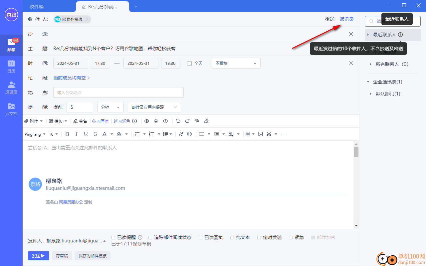Click 当前成员均有空 availability link
Viewport: 426px width, 266px height.
click(72, 78)
